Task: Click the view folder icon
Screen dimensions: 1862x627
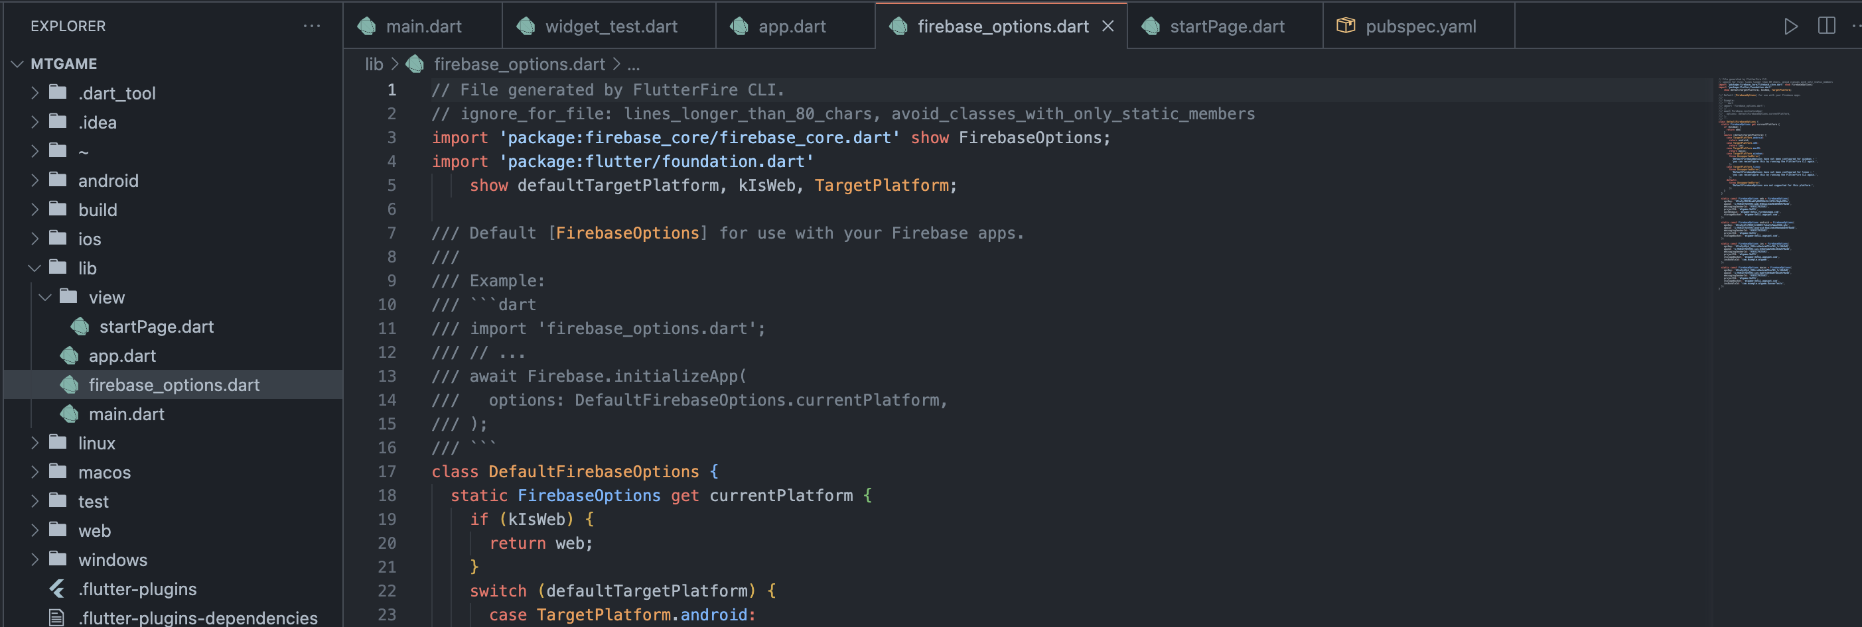Action: (x=68, y=296)
